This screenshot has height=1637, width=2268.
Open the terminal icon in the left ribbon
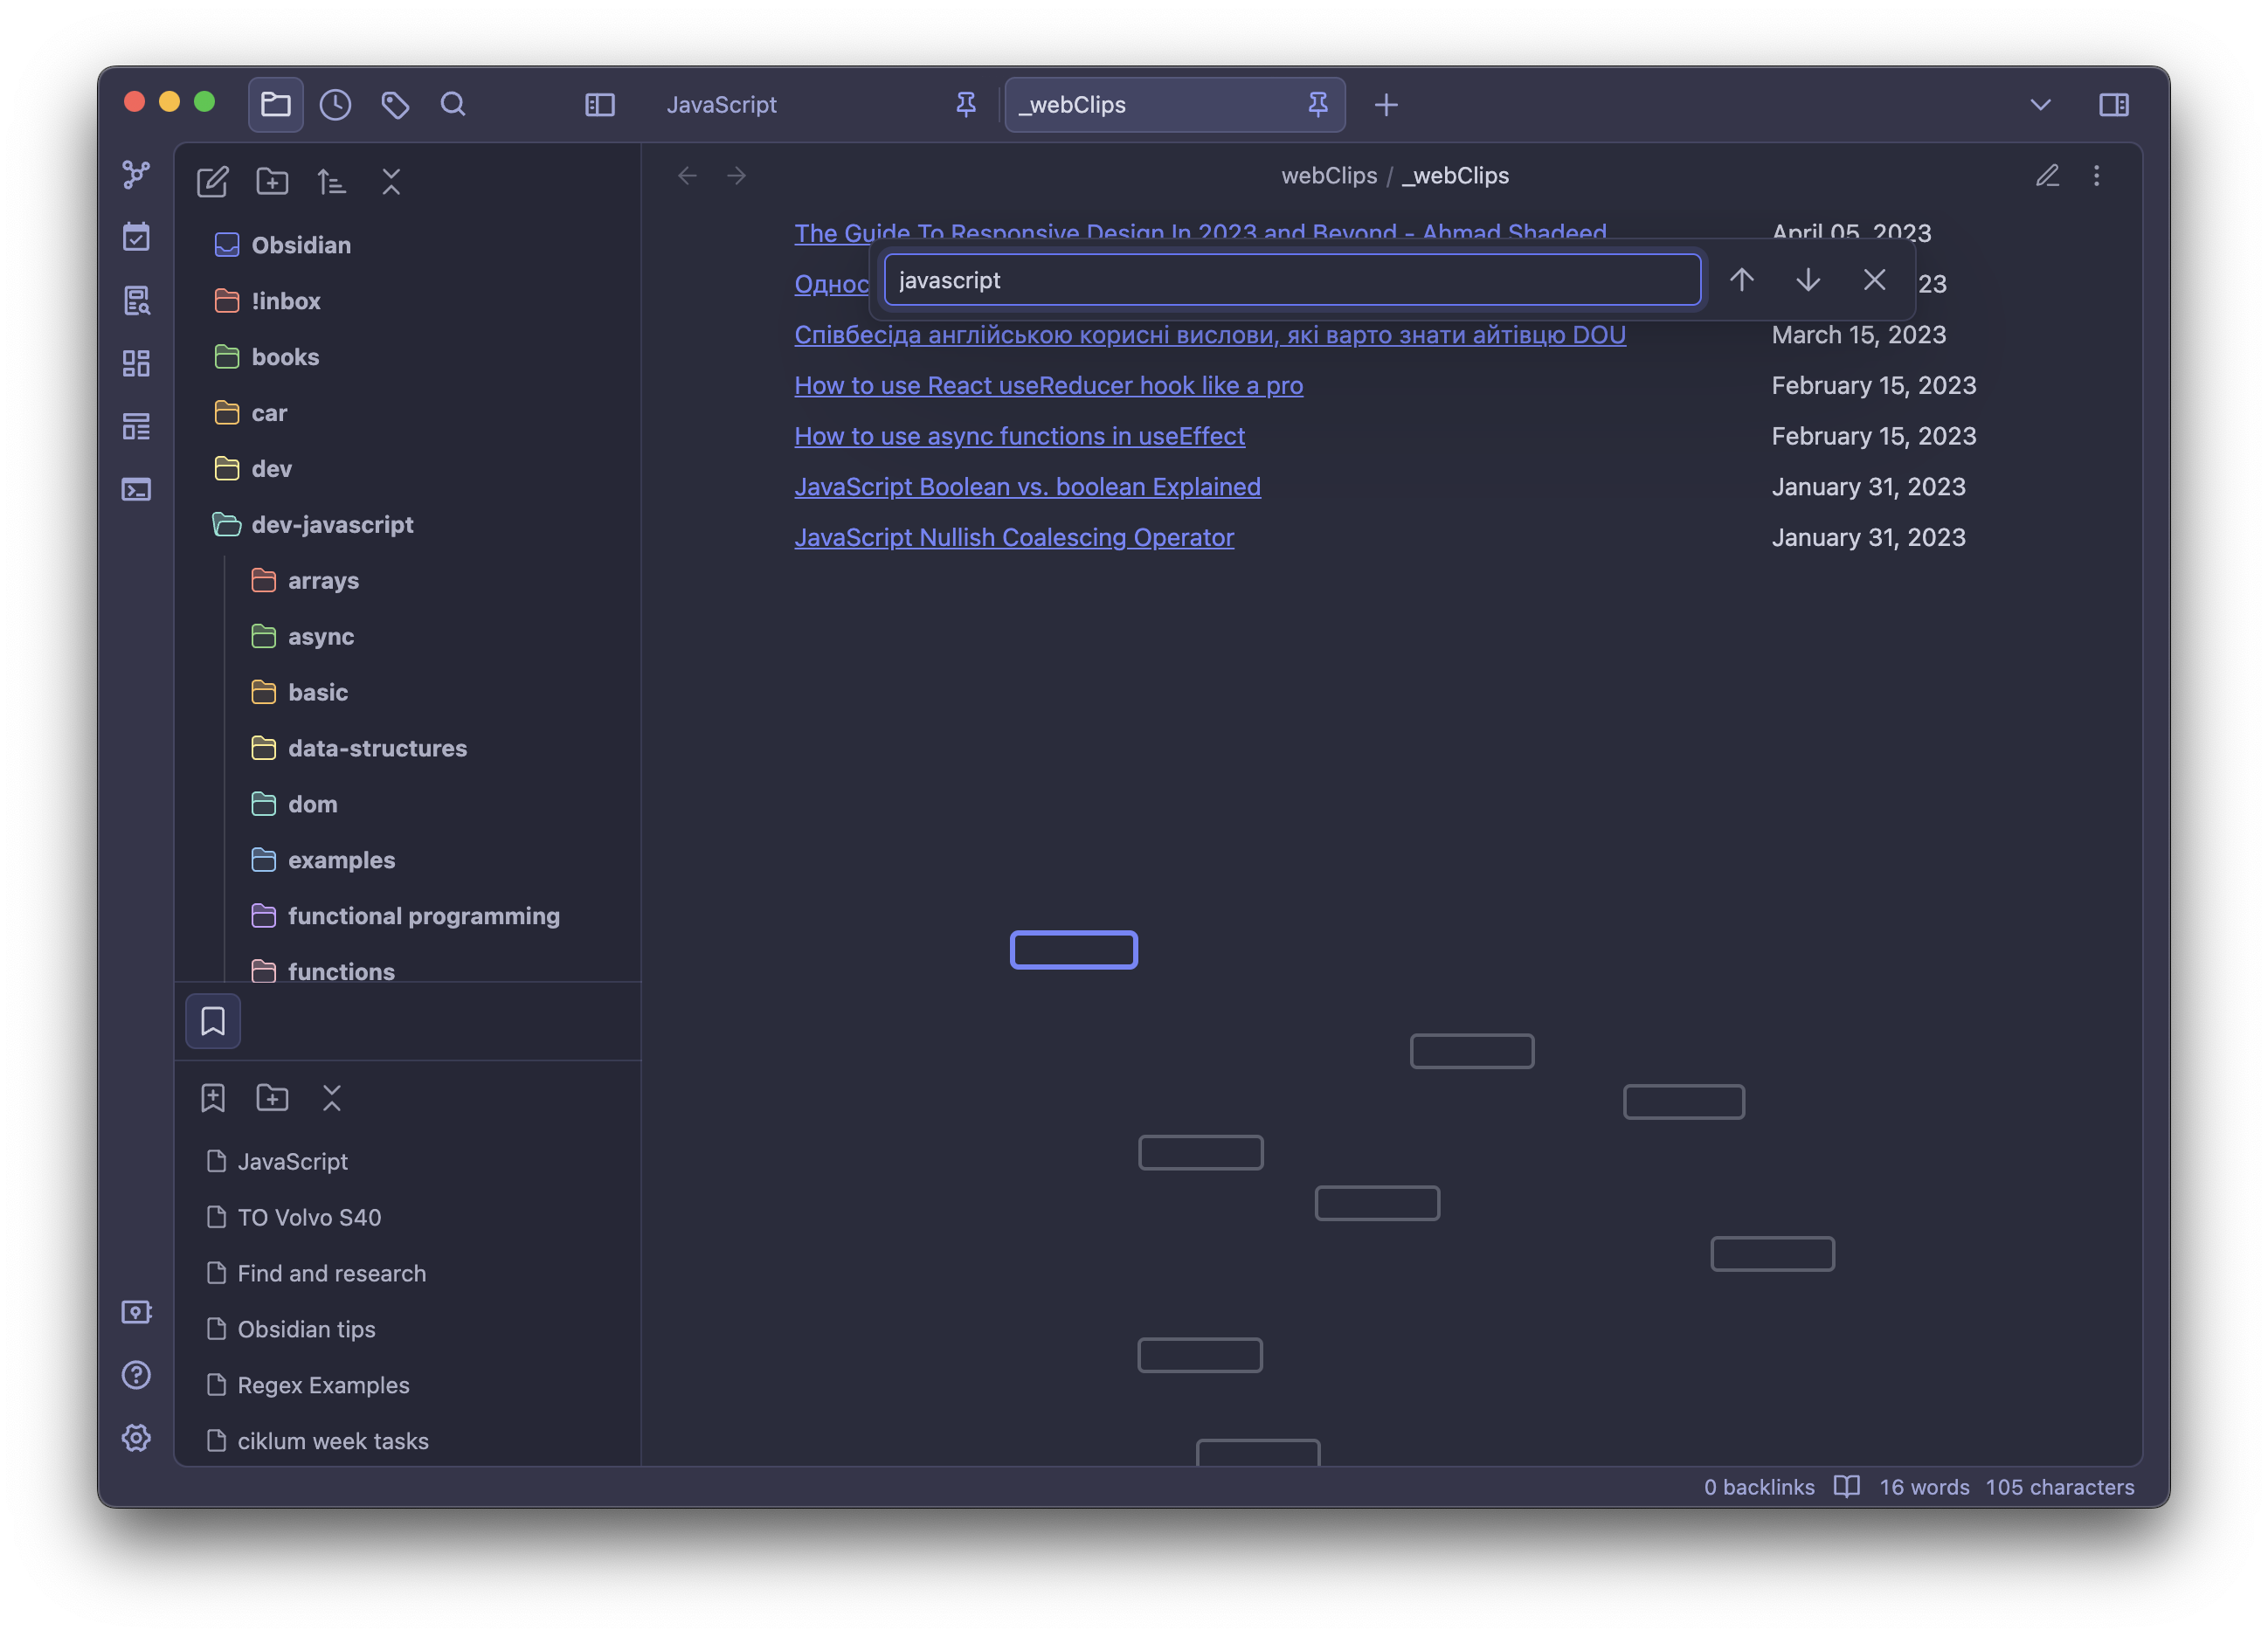tap(136, 489)
